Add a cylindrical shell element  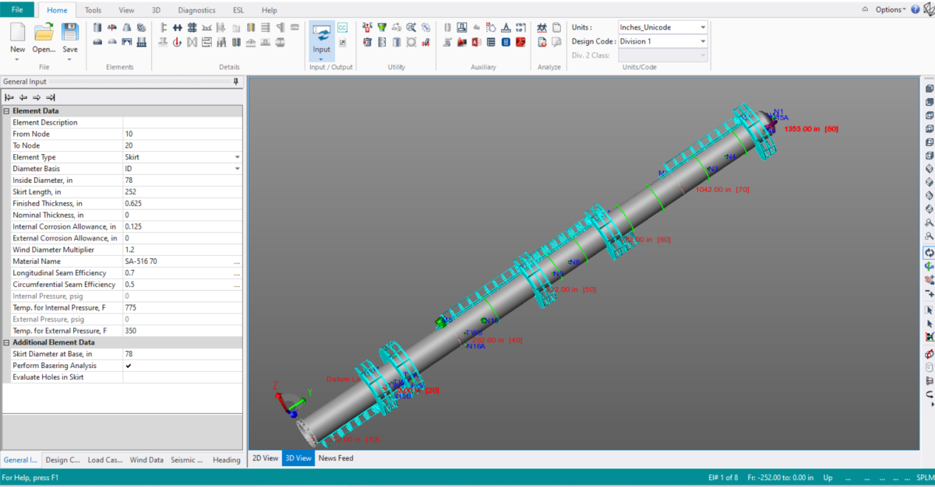[x=97, y=27]
